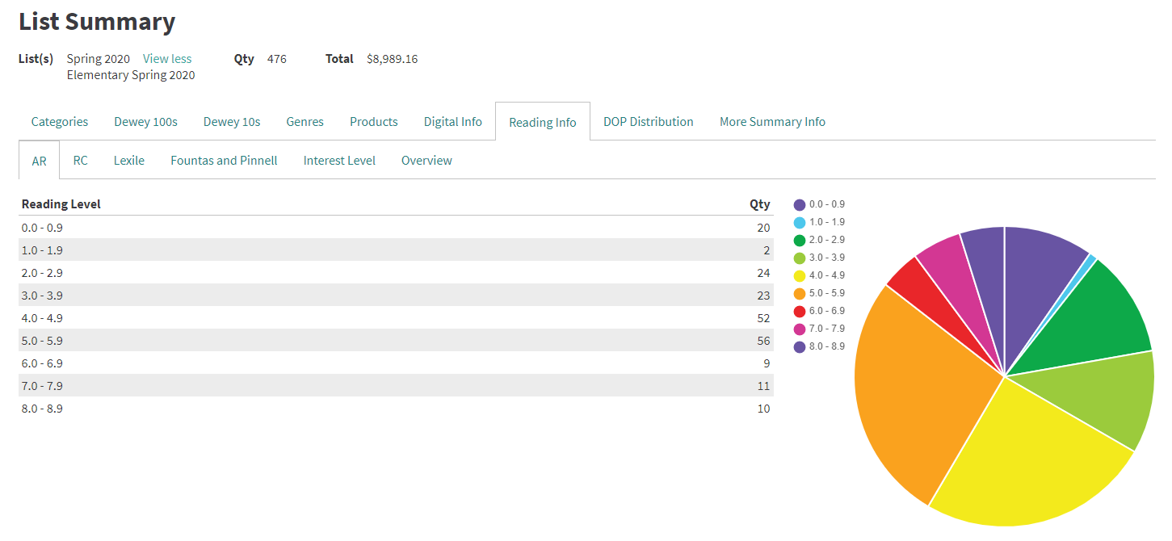
Task: Open the Fountas and Pinnell sub-tab
Action: tap(224, 160)
